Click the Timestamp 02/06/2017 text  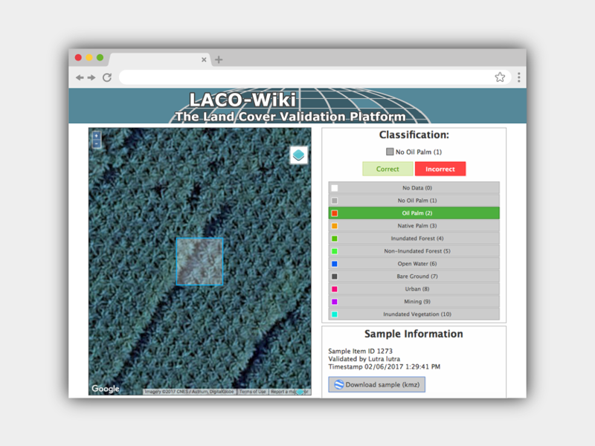coord(384,366)
